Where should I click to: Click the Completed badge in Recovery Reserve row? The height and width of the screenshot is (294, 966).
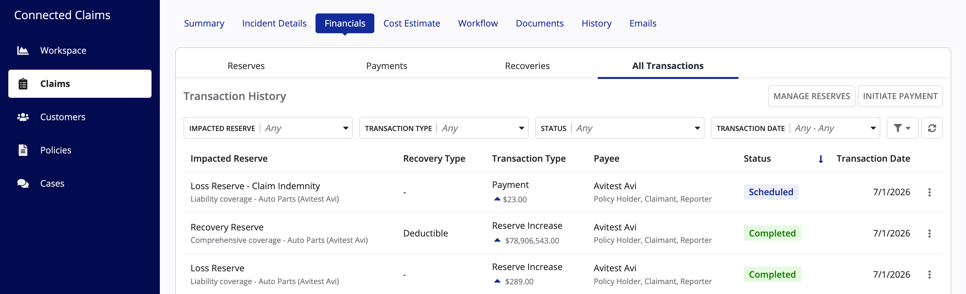click(x=772, y=233)
